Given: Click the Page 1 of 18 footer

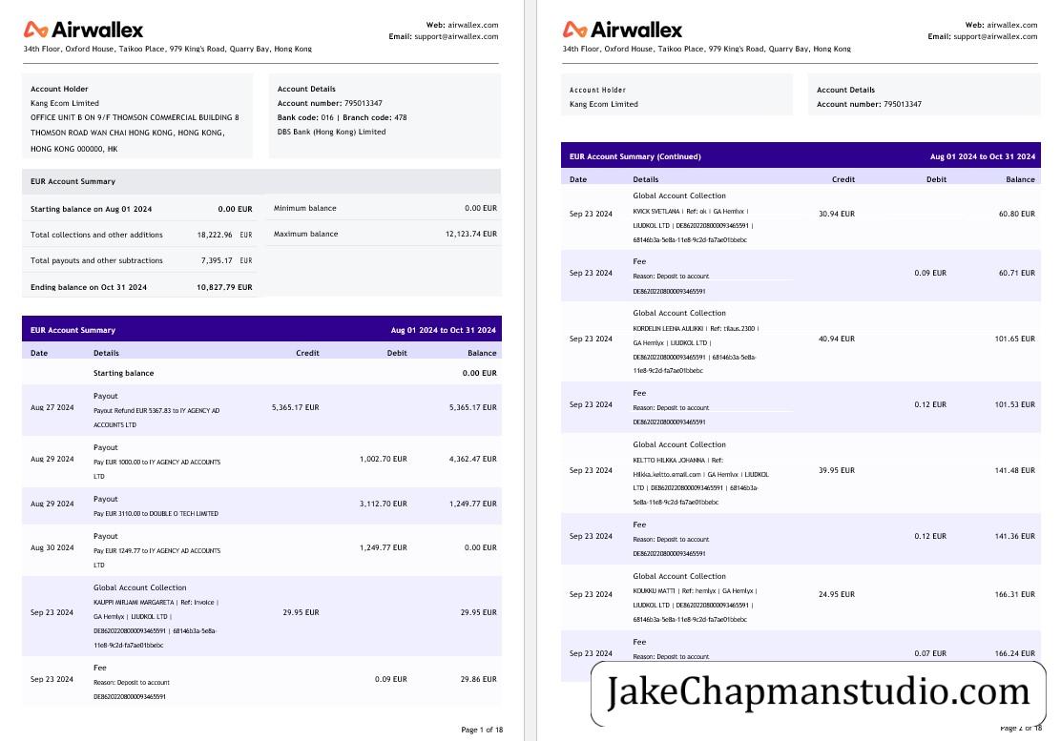Looking at the screenshot, I should [482, 730].
